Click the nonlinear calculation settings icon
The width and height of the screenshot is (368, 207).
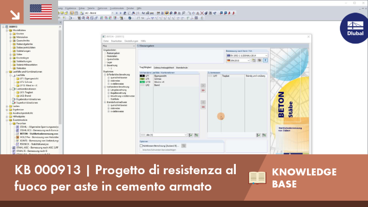[x=184, y=146]
